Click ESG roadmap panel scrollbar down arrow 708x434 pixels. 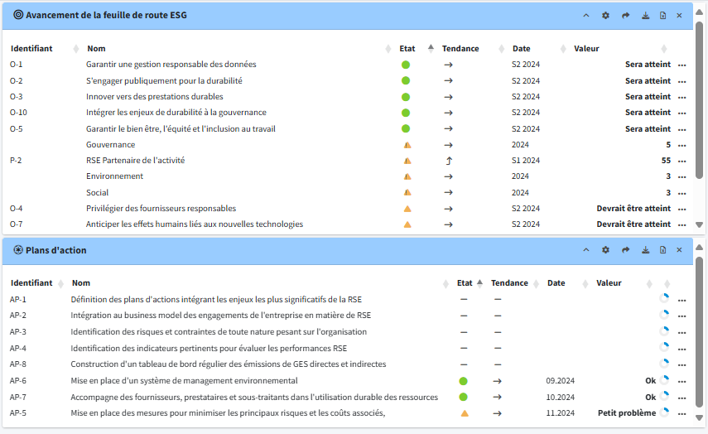[x=700, y=225]
